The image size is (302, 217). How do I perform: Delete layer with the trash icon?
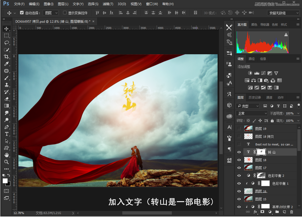[x=292, y=212]
